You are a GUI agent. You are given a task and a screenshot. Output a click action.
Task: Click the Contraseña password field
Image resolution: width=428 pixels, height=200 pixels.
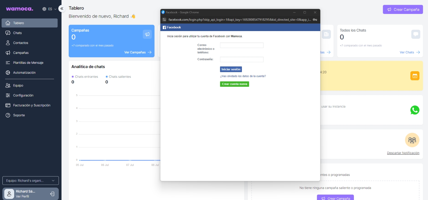pos(242,59)
